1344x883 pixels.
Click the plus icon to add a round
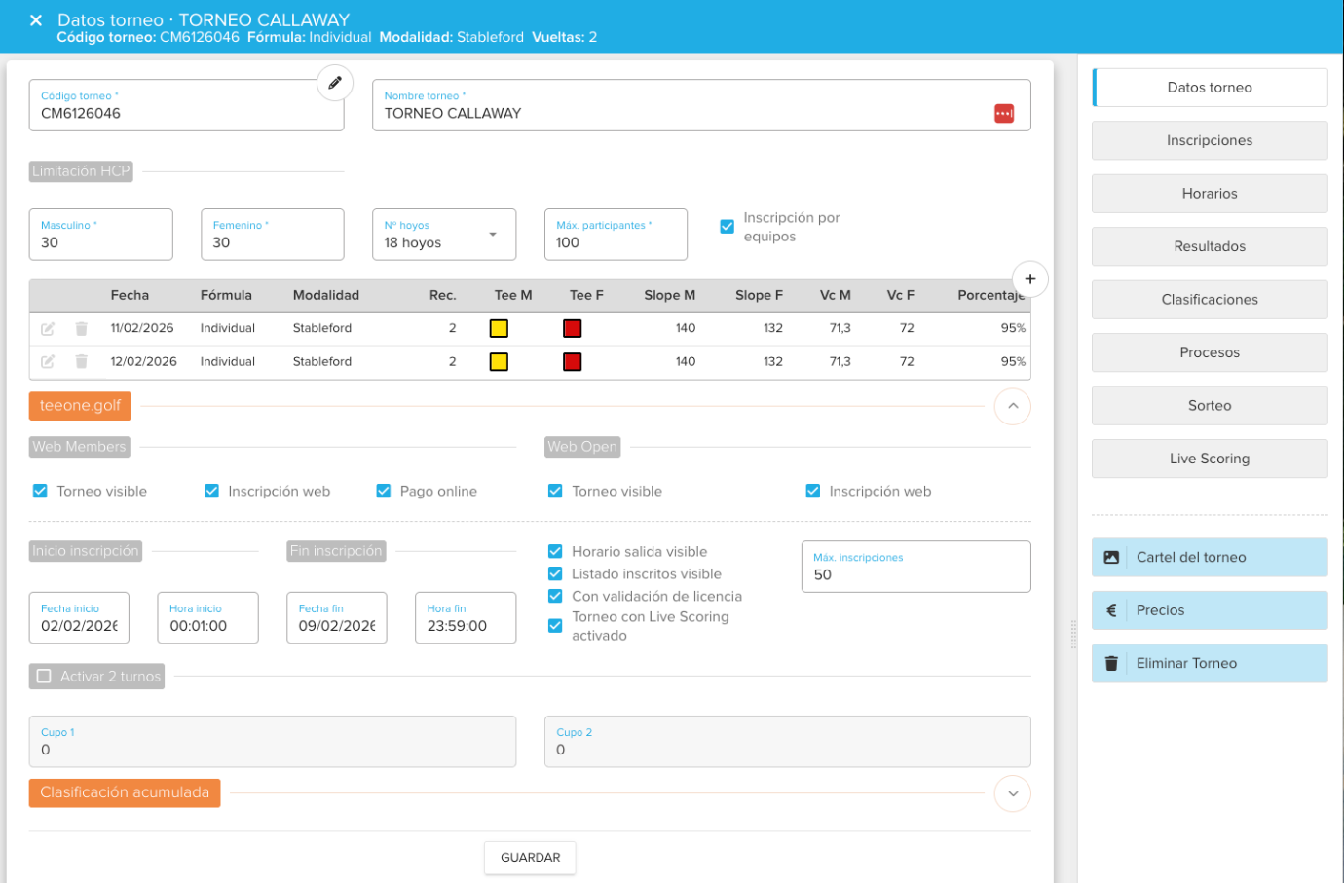pyautogui.click(x=1029, y=279)
